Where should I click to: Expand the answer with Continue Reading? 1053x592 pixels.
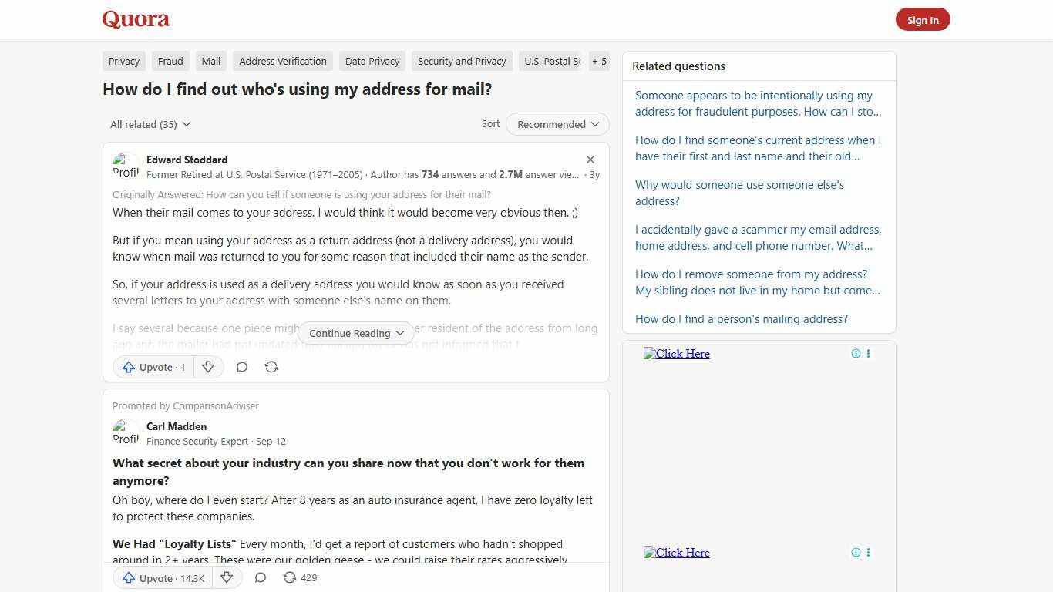point(355,333)
